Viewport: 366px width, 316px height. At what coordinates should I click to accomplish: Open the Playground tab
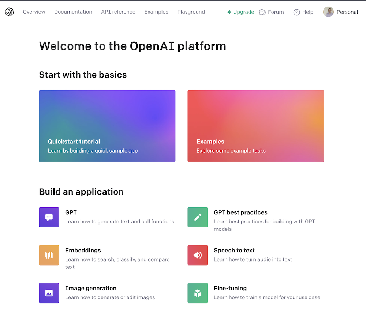pyautogui.click(x=191, y=12)
